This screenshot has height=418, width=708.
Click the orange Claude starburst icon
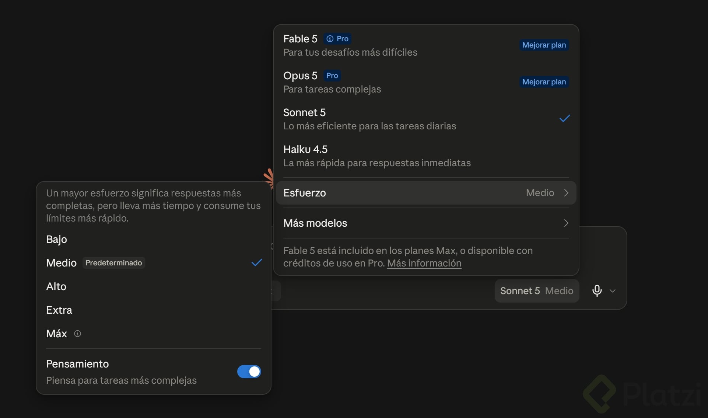coord(269,178)
